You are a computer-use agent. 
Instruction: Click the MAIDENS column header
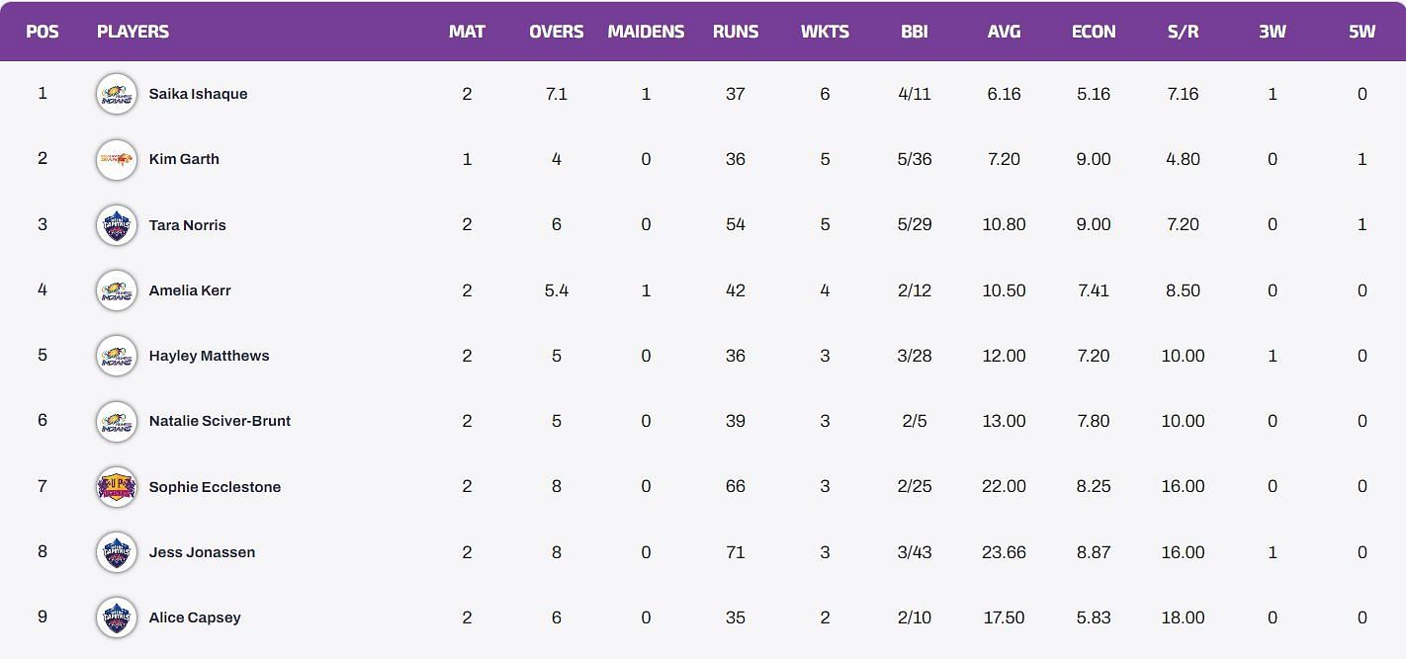click(646, 32)
